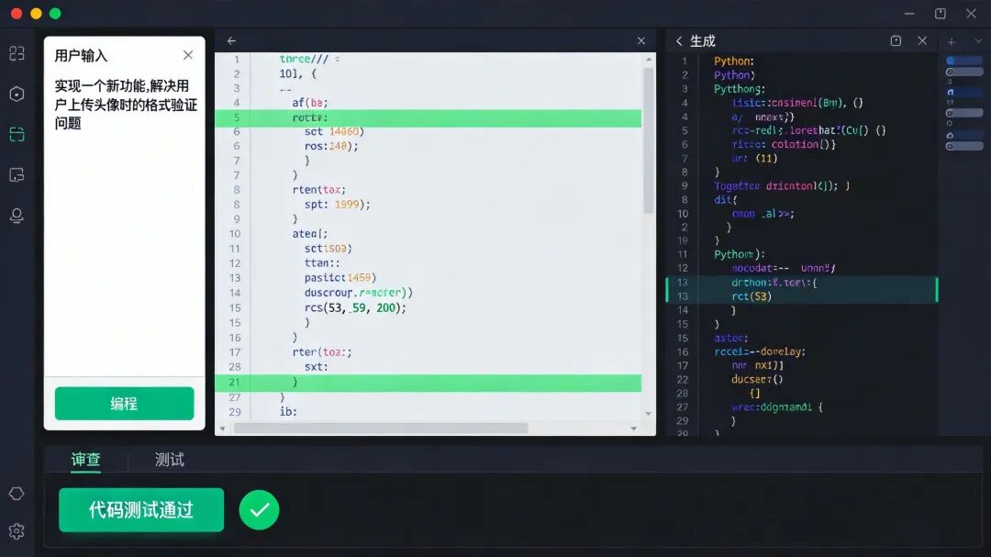Click the green highlighted line 5 in editor
Viewport: 991px width, 557px height.
[428, 118]
